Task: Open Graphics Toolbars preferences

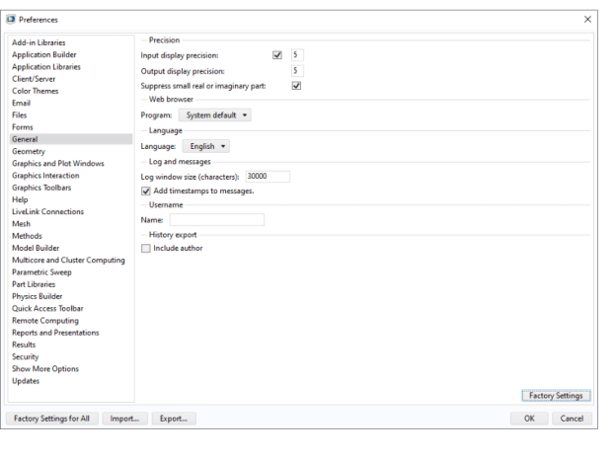Action: [x=71, y=188]
